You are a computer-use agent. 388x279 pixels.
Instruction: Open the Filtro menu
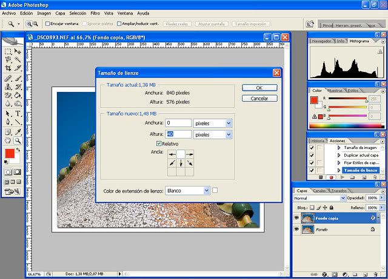pos(95,13)
